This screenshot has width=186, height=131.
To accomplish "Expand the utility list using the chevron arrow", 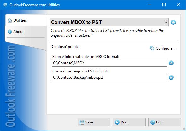I will [166, 22].
